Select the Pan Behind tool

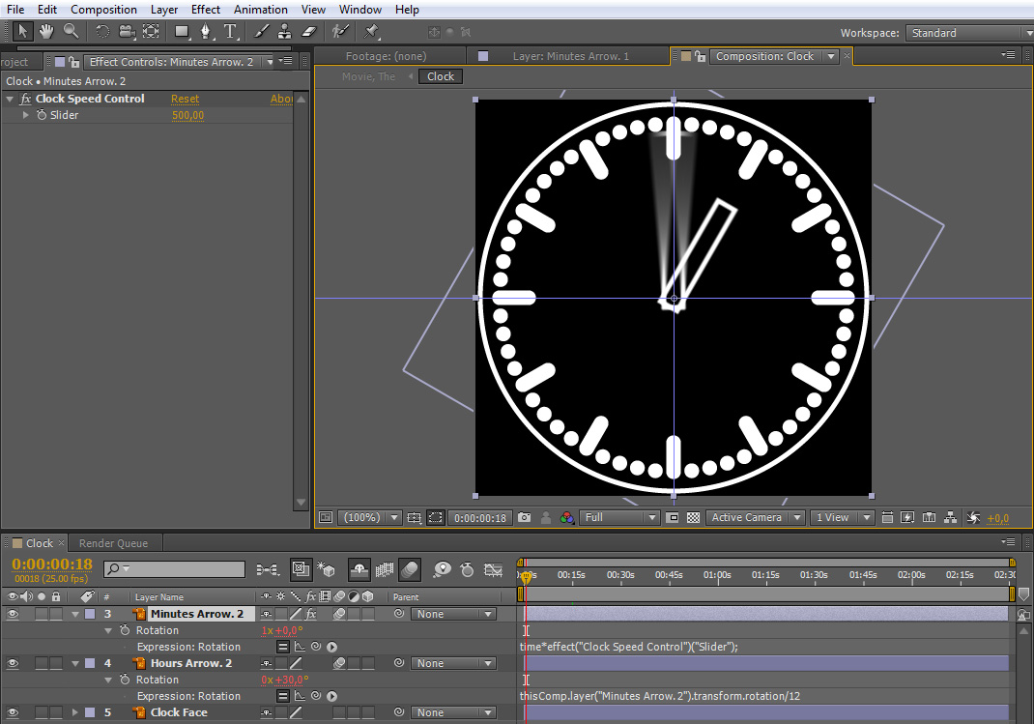click(x=151, y=31)
